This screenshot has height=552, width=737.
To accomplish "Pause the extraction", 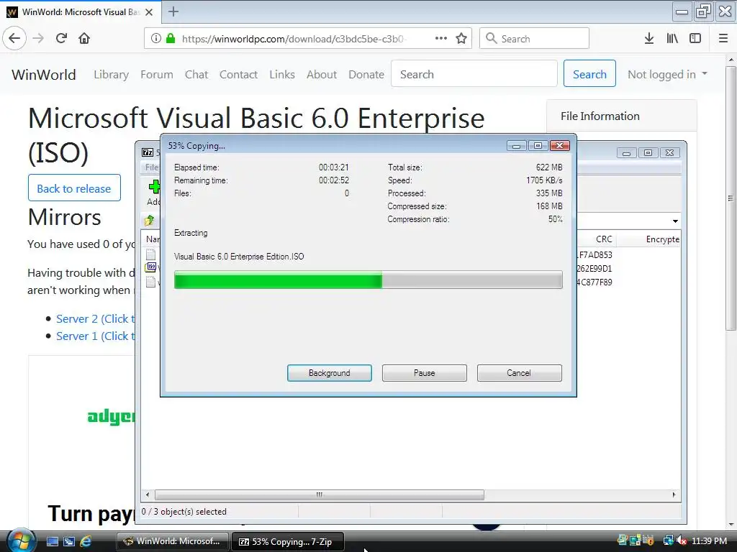I will (x=425, y=373).
